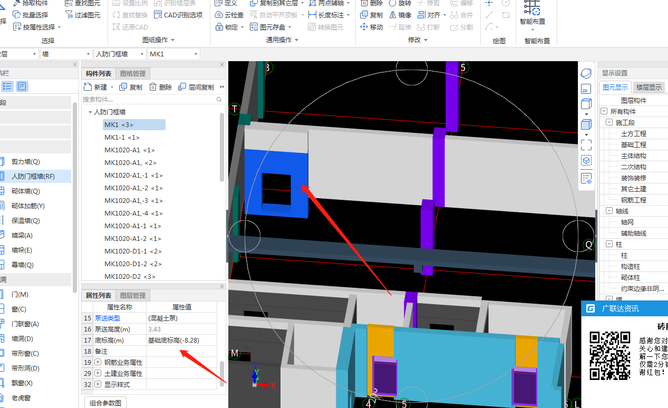The height and width of the screenshot is (408, 668).
Task: Expand 显示样式 property group
Action: tap(98, 384)
